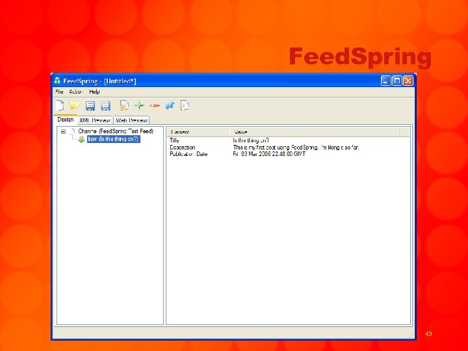Select Channel (FeedSpring Test Feed) node

click(x=116, y=131)
